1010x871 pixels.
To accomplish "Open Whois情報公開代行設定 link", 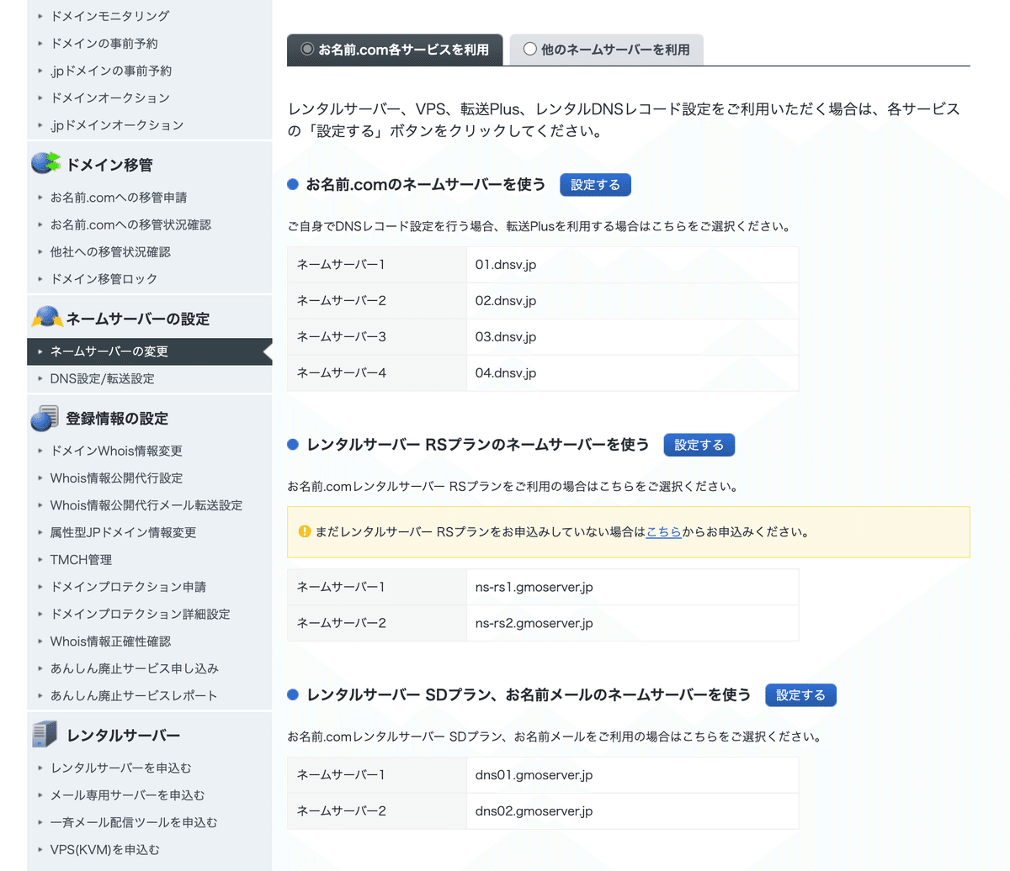I will click(x=116, y=478).
